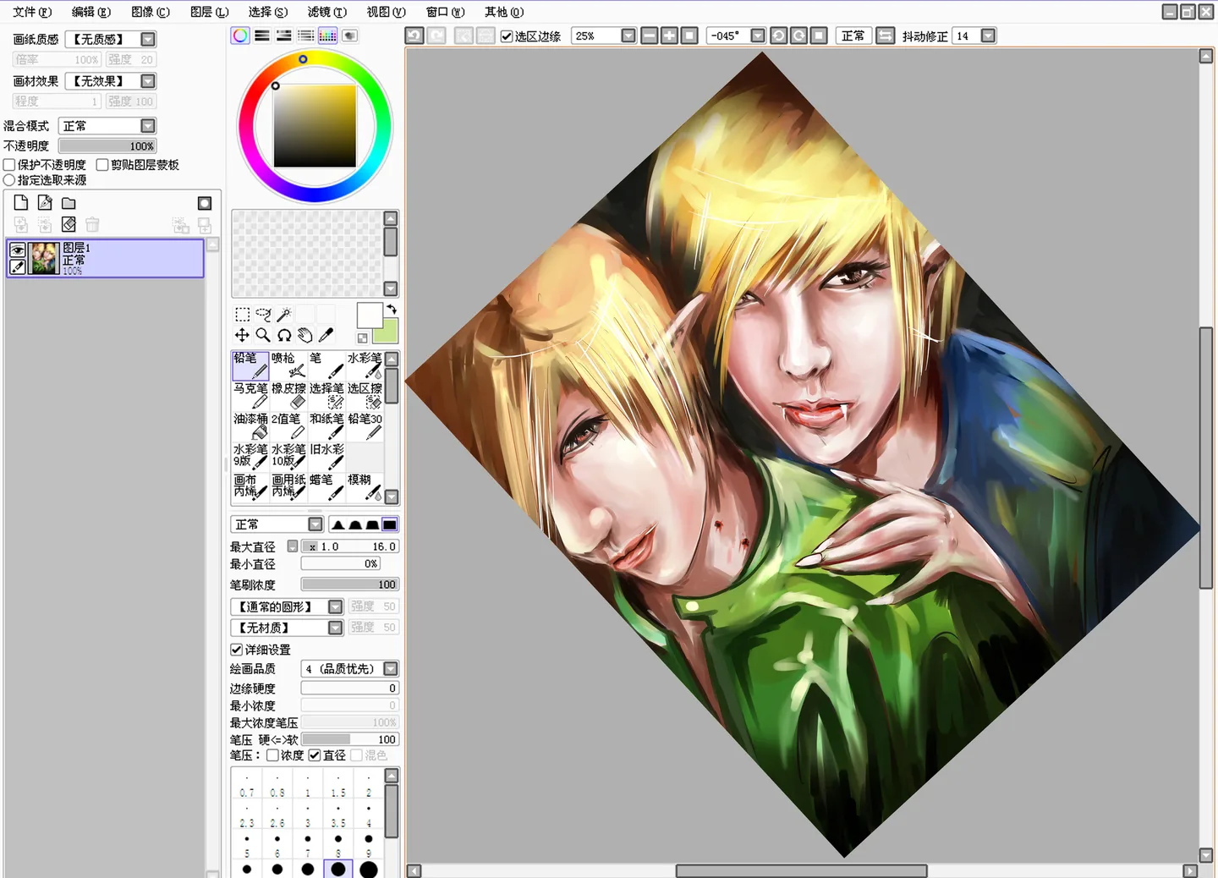Toggle the 详细设置 checkbox
The height and width of the screenshot is (878, 1218).
[237, 650]
